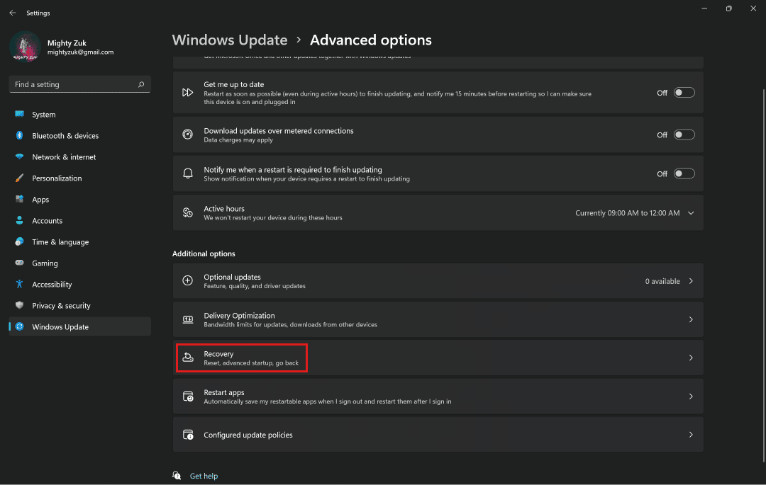Click the Time & language globe icon

coord(20,241)
